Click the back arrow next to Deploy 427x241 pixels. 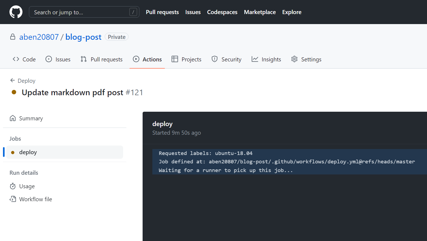coord(12,80)
